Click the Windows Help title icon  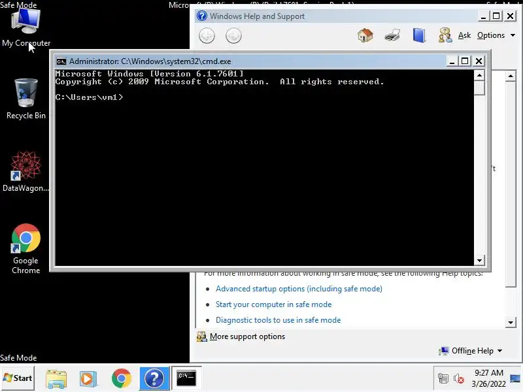click(202, 16)
